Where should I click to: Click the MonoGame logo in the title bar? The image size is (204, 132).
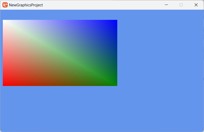coord(5,5)
